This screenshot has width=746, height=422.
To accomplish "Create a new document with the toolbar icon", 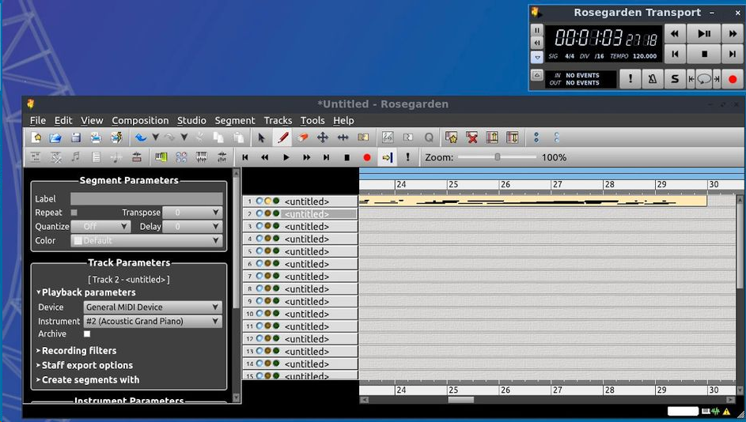I will pos(36,138).
